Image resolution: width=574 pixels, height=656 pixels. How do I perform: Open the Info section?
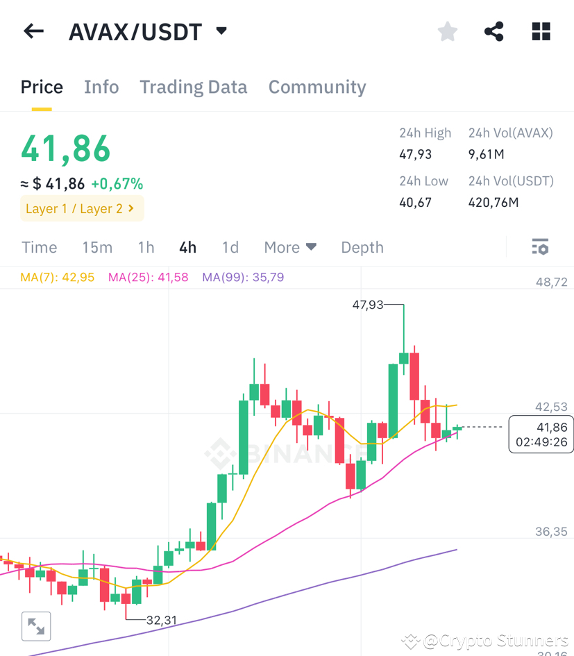[101, 86]
